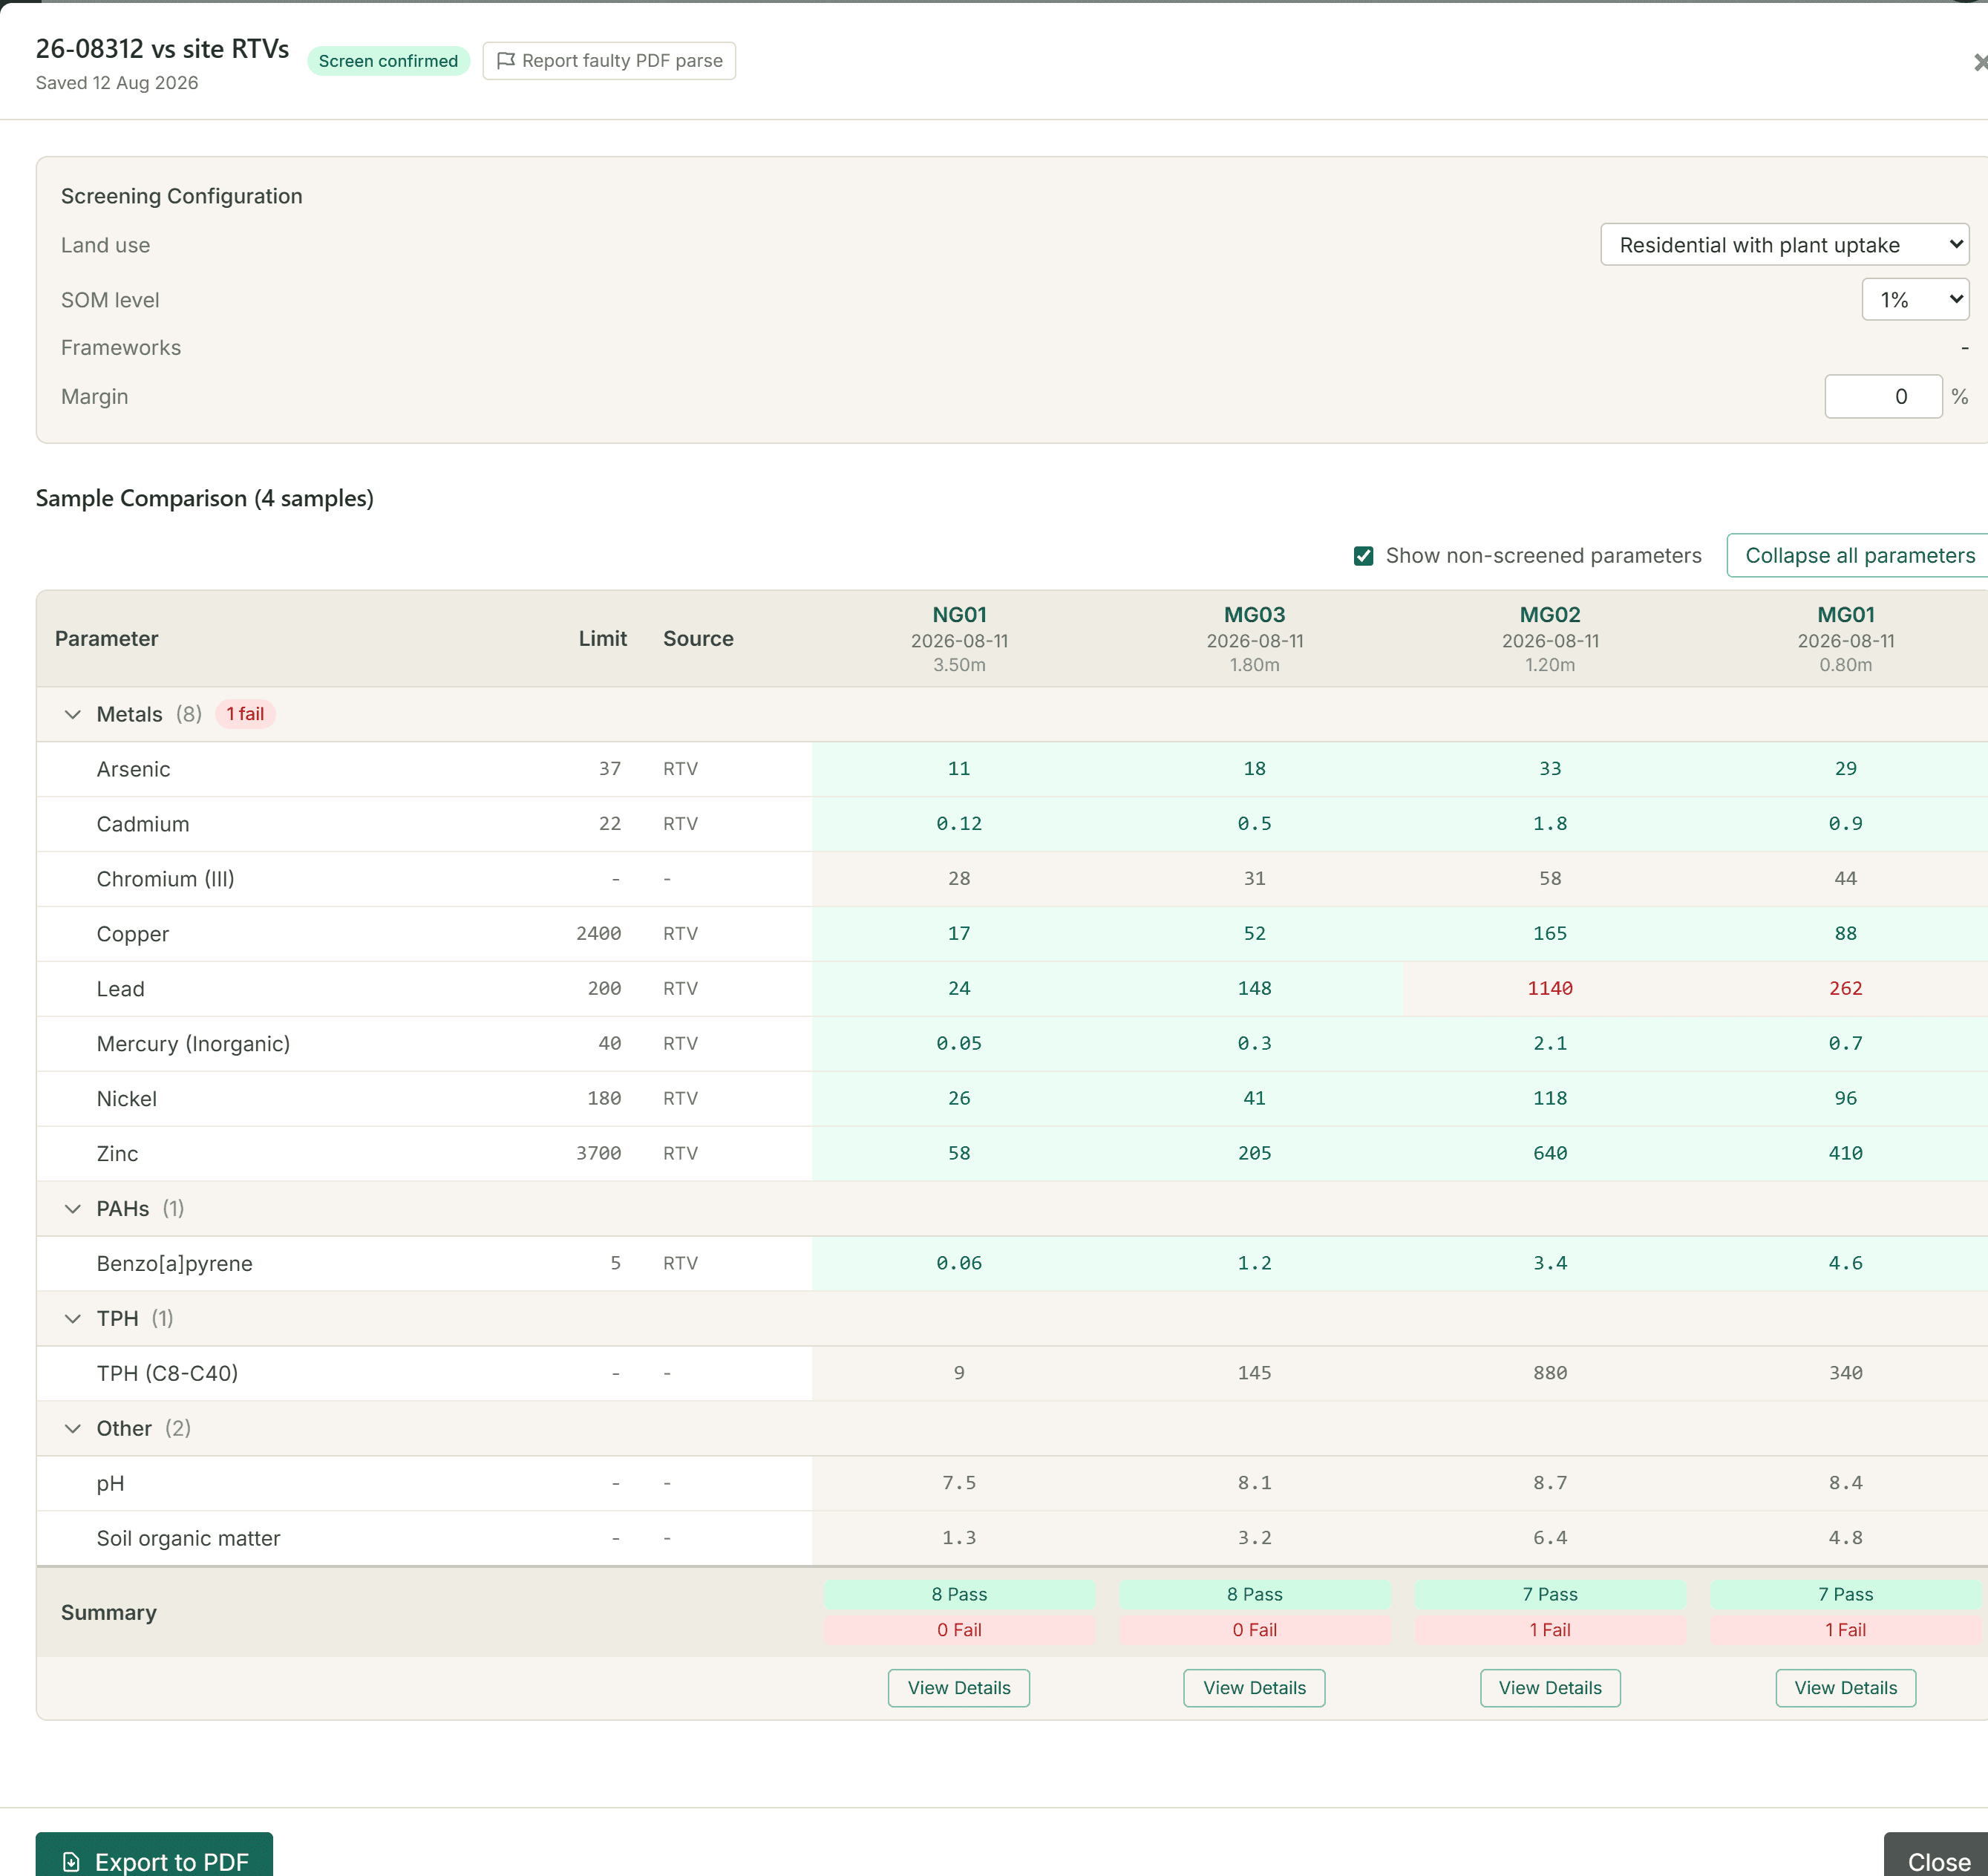Viewport: 1988px width, 1876px height.
Task: Click the pH value 8.7 for MG02
Action: pyautogui.click(x=1550, y=1483)
